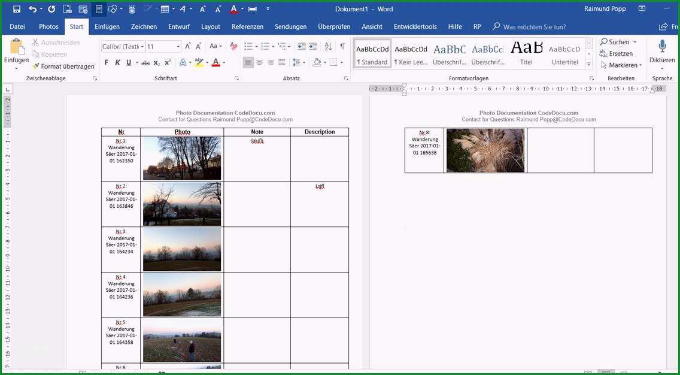Undo last action in quick access toolbar
Viewport: 680px width, 375px height.
33,8
